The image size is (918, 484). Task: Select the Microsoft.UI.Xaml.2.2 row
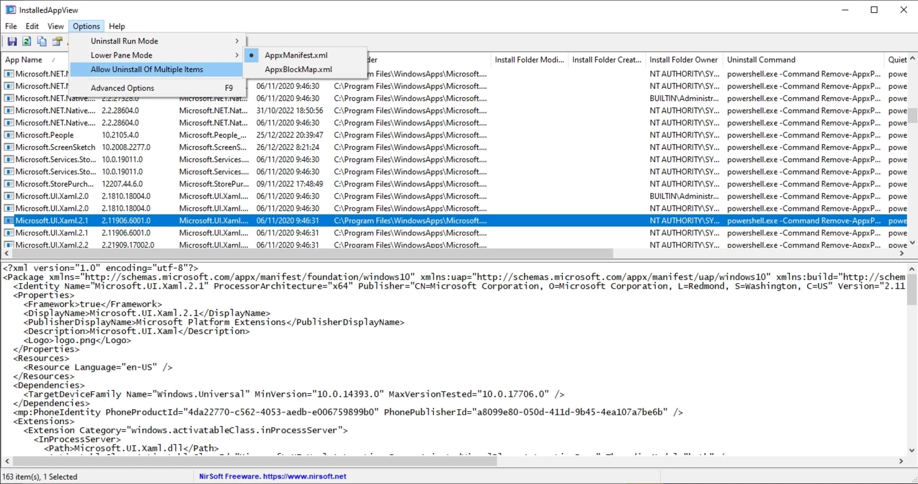pos(454,245)
